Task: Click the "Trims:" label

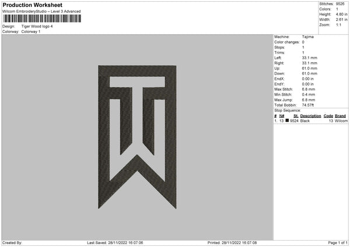Action: [279, 53]
